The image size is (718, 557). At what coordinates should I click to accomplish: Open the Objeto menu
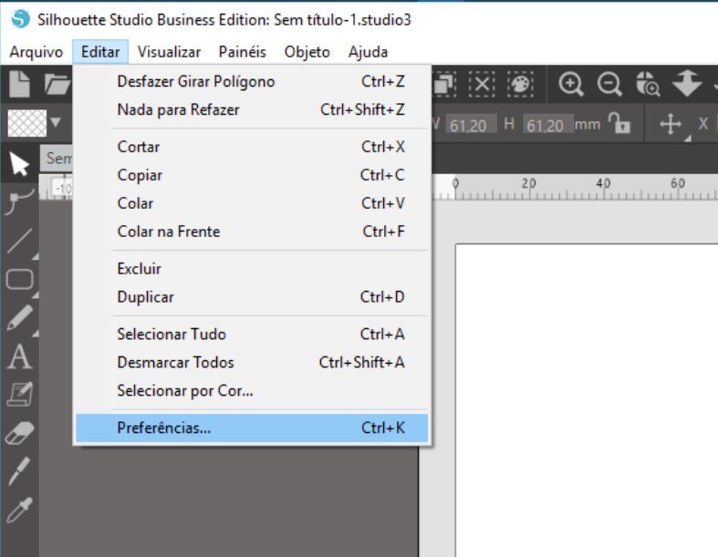pyautogui.click(x=307, y=52)
